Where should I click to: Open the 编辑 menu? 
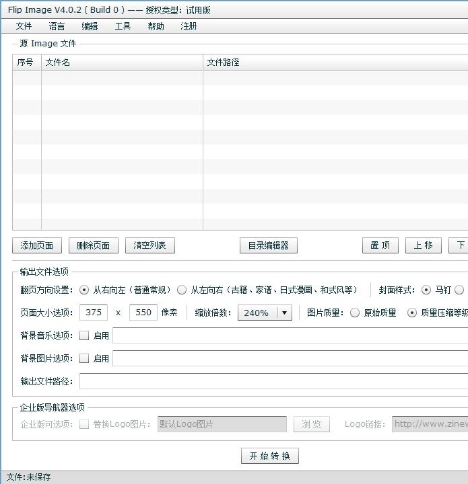(x=90, y=26)
